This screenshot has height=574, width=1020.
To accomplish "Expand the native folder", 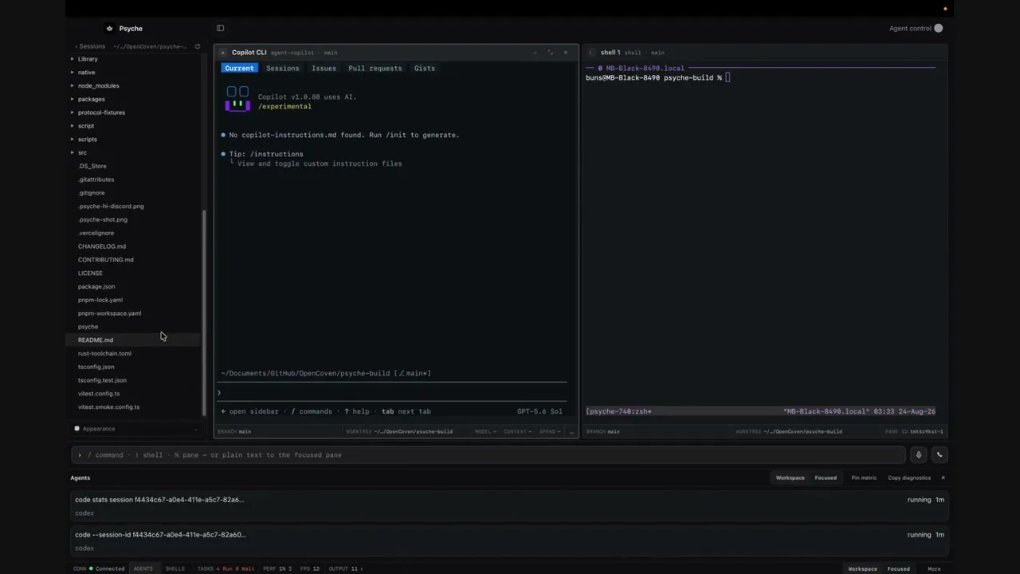I will click(73, 73).
